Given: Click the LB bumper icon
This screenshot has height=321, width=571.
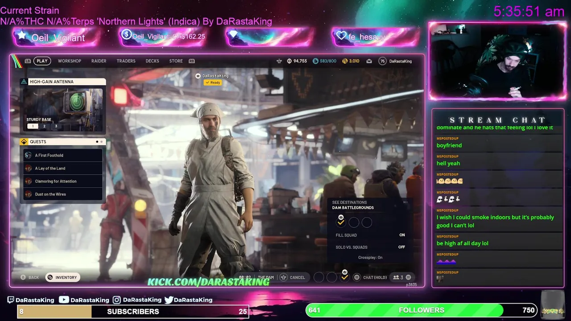Looking at the screenshot, I should pyautogui.click(x=28, y=61).
